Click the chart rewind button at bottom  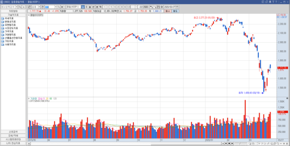pos(226,143)
